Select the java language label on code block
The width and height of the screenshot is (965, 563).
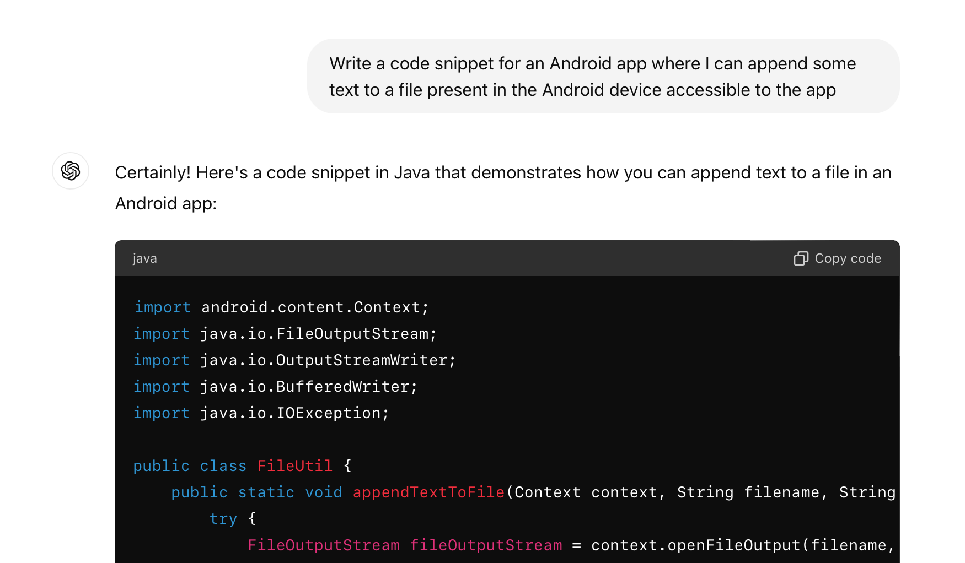[x=144, y=258]
